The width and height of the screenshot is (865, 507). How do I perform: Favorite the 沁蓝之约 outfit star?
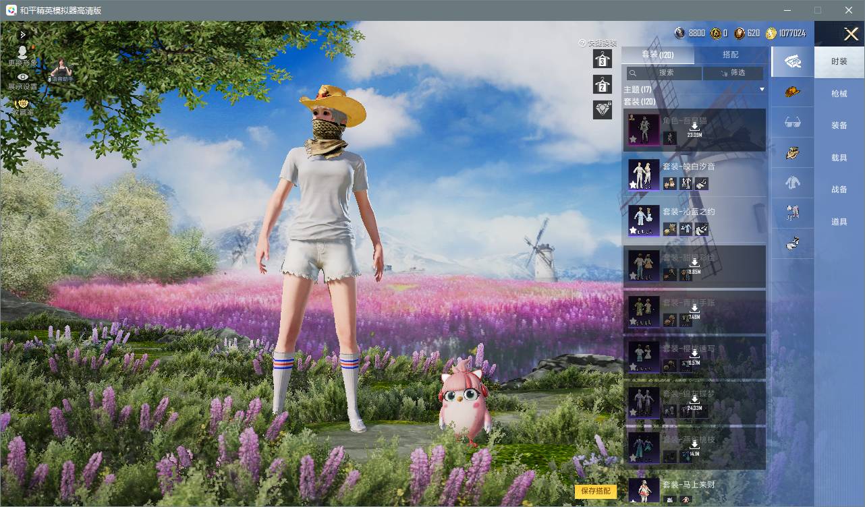pyautogui.click(x=633, y=230)
